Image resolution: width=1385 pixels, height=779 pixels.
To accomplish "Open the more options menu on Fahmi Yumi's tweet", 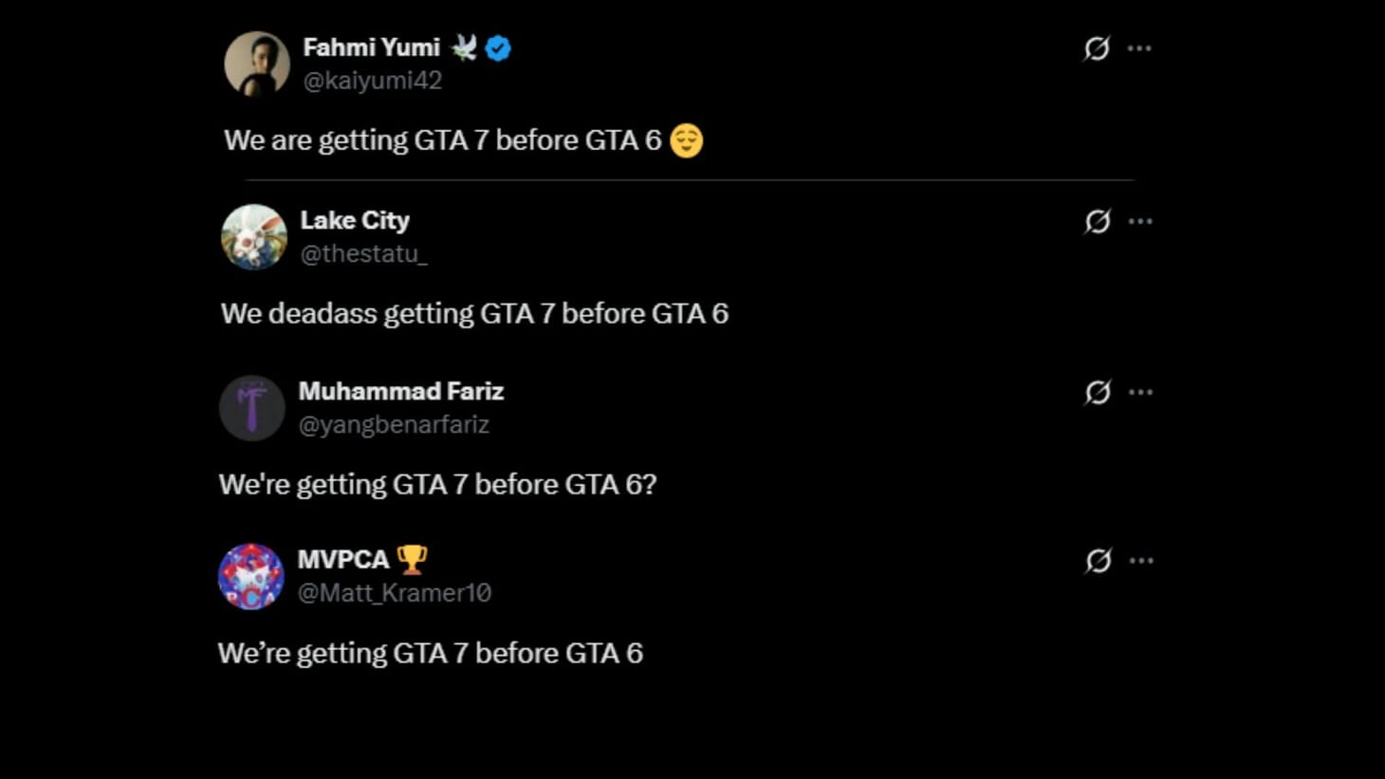I will (x=1141, y=47).
